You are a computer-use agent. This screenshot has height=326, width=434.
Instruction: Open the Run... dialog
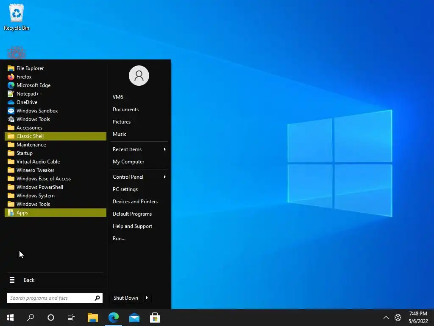tap(139, 239)
